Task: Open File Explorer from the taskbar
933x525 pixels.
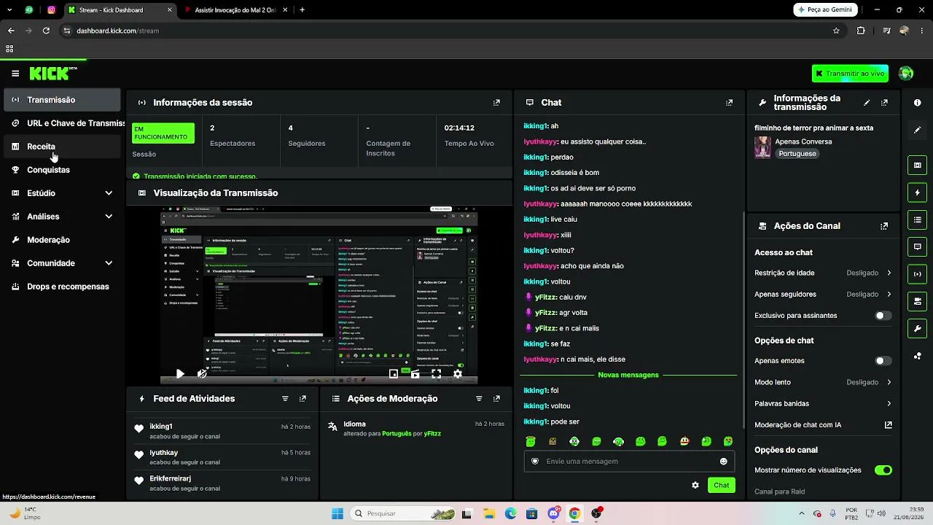Action: (488, 513)
